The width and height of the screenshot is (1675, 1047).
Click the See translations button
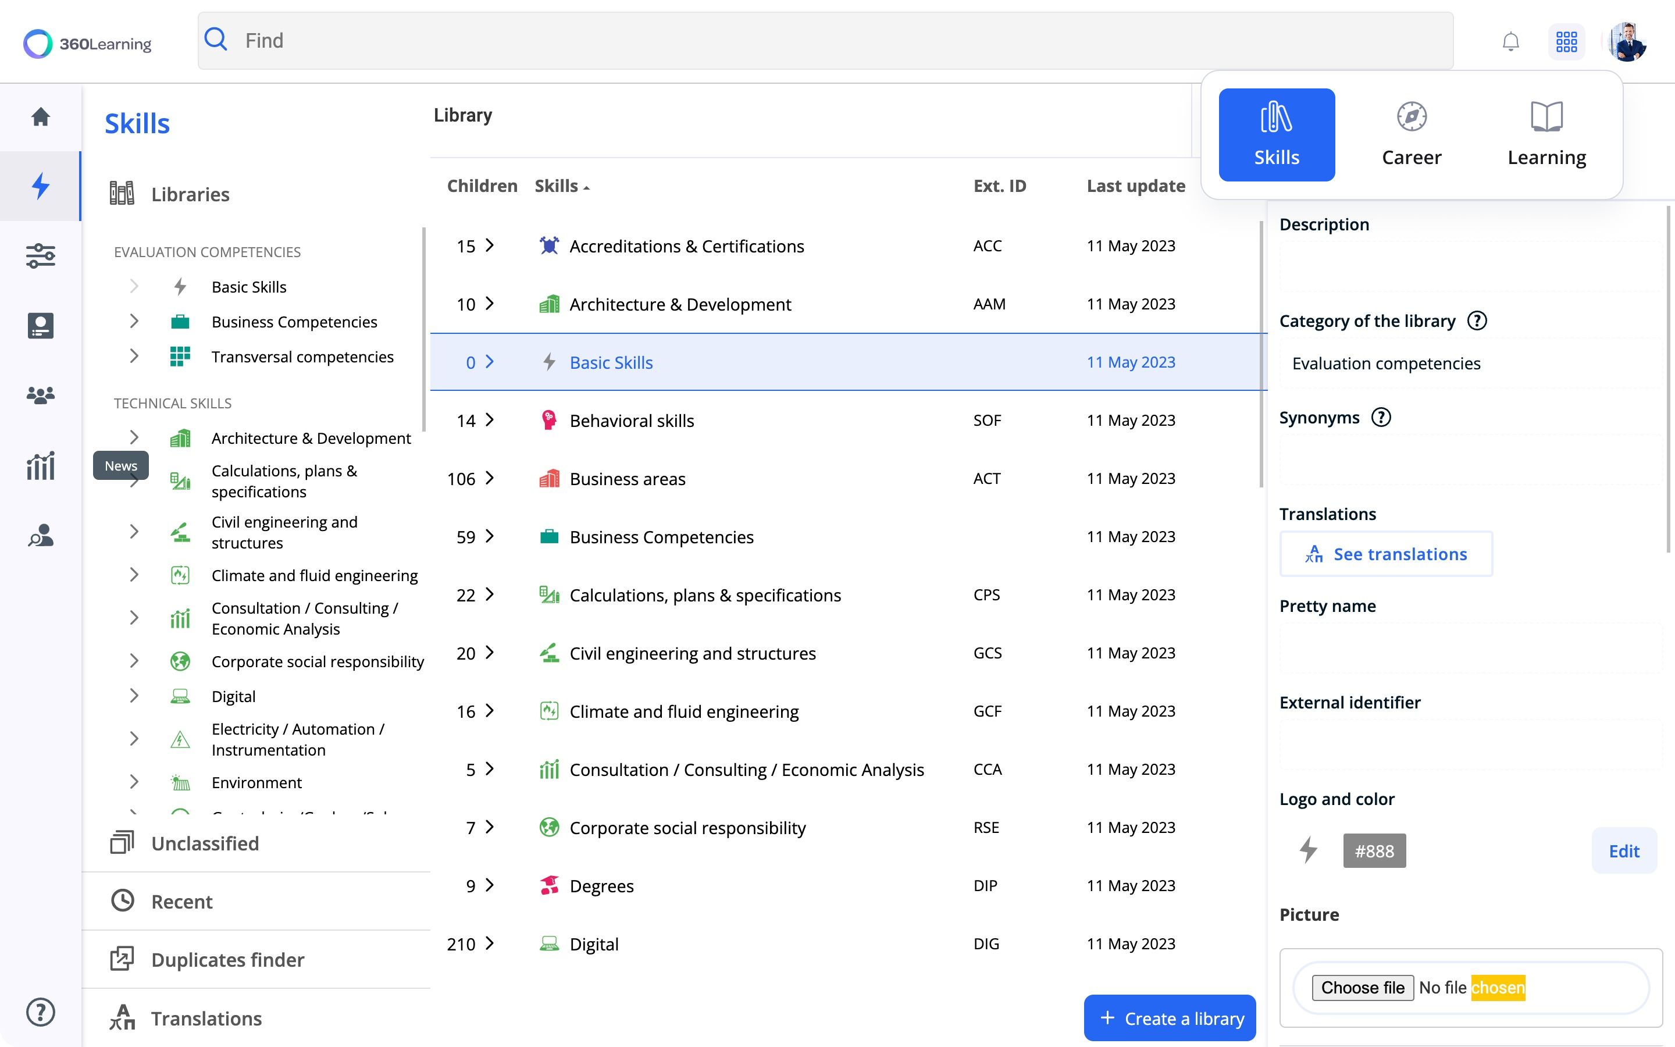(x=1386, y=554)
